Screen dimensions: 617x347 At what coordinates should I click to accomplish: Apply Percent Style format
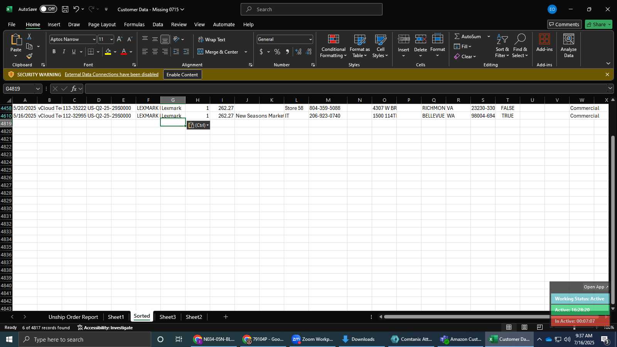click(x=277, y=52)
